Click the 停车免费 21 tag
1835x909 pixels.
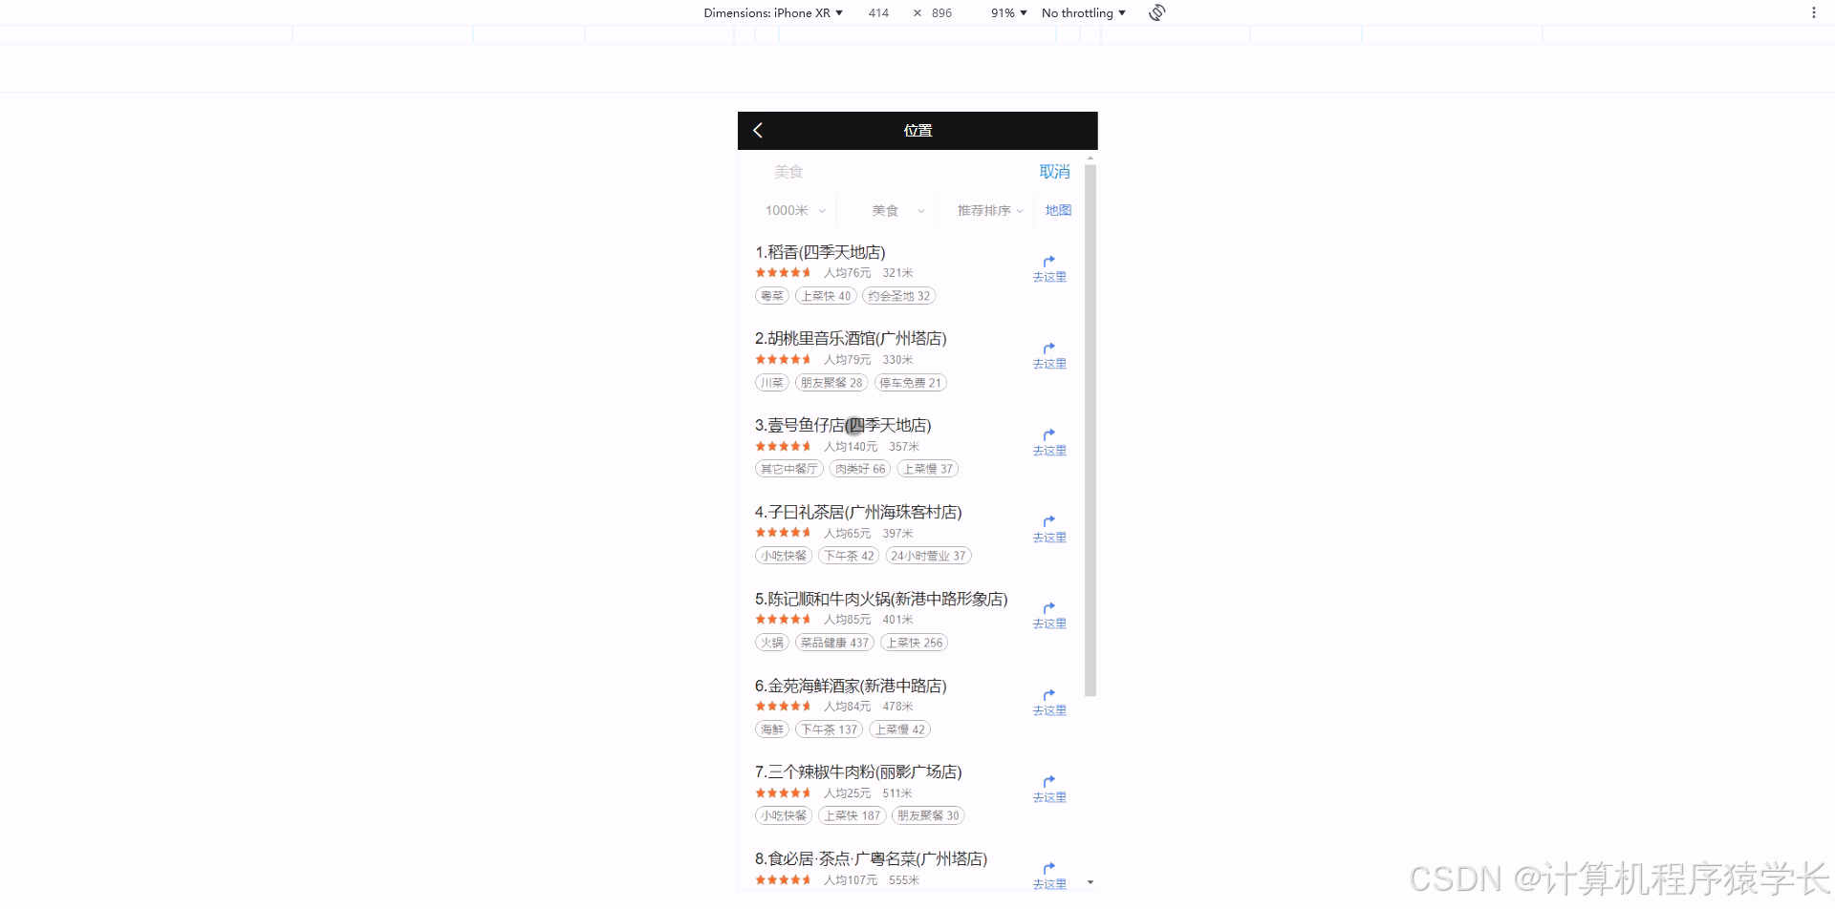[x=910, y=383]
